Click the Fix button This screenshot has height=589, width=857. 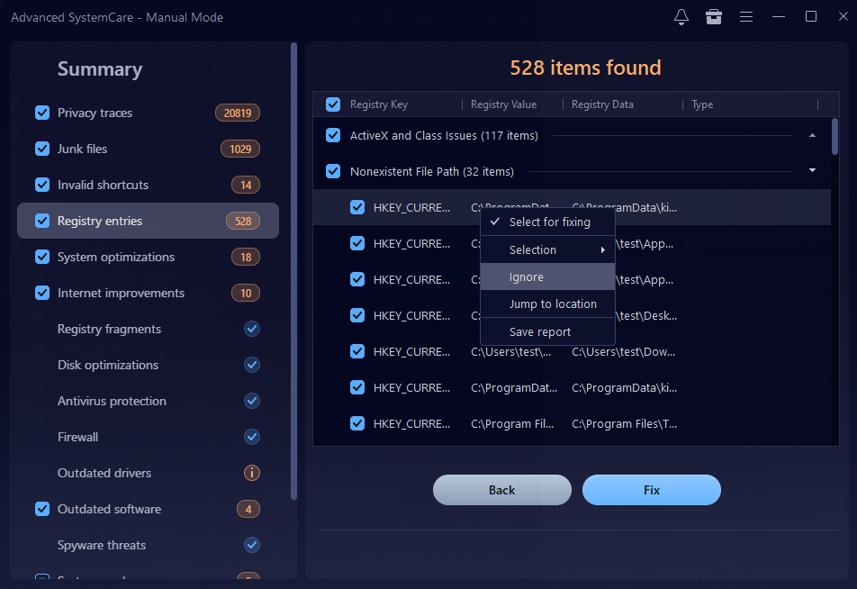[x=651, y=490]
